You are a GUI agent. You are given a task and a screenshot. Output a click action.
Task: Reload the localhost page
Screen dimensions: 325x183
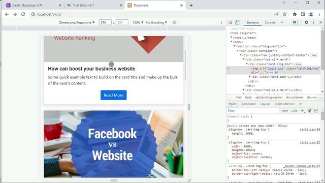[x=23, y=14]
